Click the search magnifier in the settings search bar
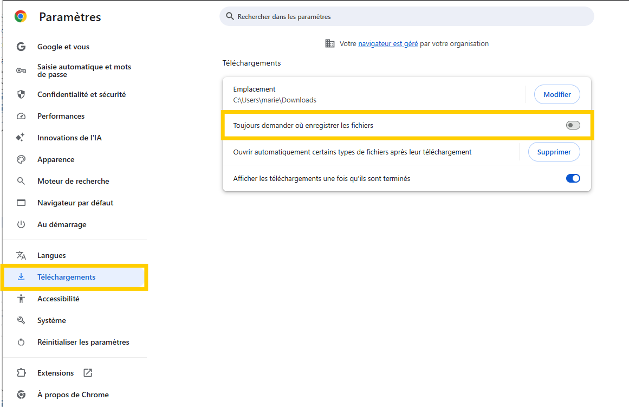The height and width of the screenshot is (407, 629). tap(230, 16)
